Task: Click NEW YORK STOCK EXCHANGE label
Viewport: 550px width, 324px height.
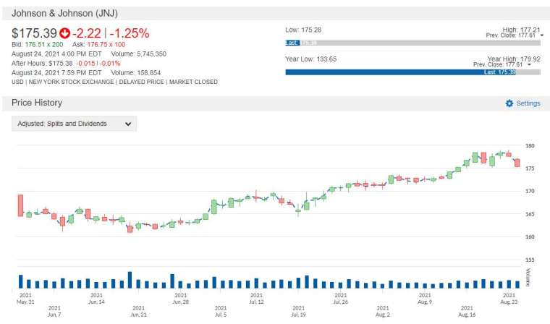Action: [71, 82]
